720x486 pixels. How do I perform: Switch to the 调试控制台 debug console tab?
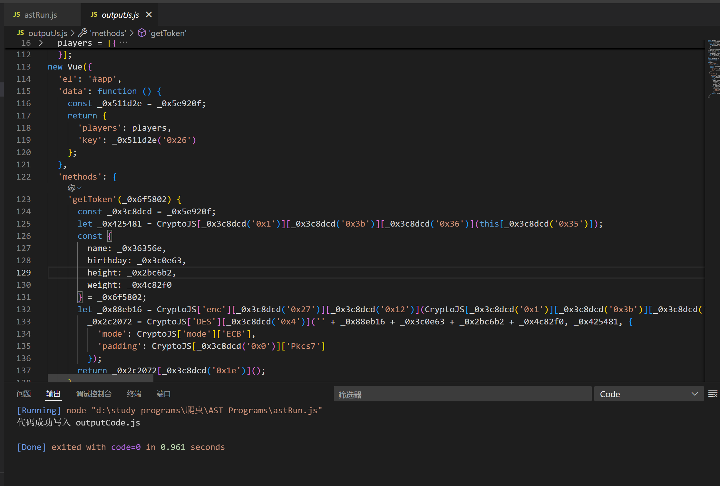(x=93, y=394)
